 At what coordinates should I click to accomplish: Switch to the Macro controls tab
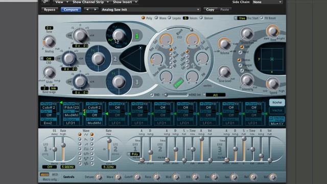tap(44, 174)
